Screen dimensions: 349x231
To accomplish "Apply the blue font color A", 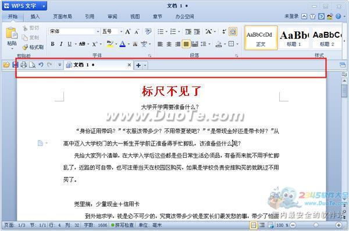I will (123, 44).
